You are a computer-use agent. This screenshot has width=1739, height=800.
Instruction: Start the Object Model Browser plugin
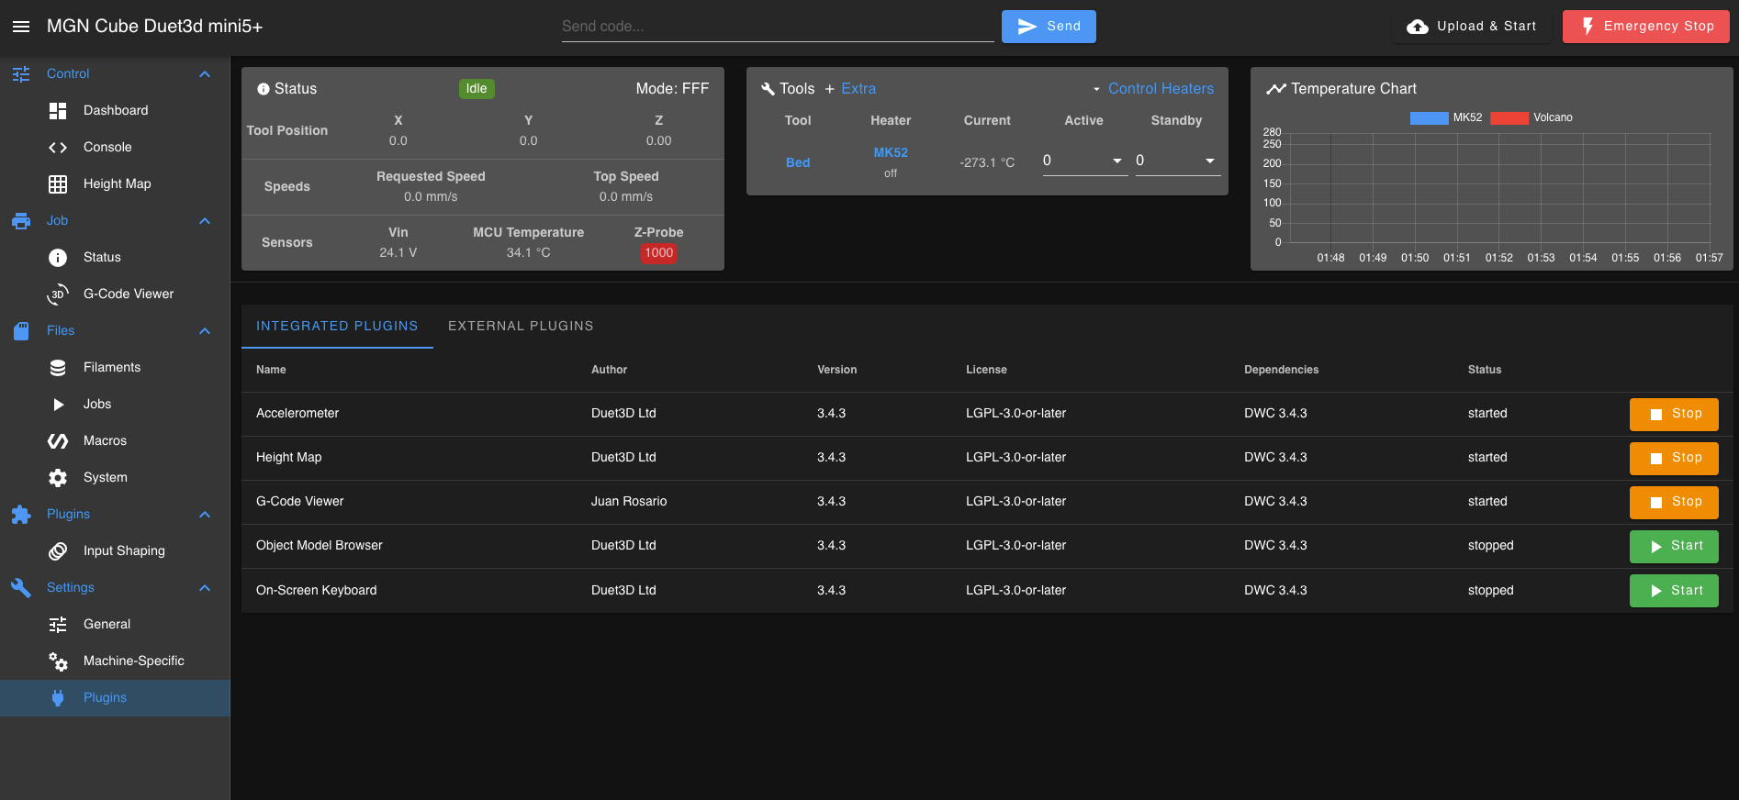1674,546
